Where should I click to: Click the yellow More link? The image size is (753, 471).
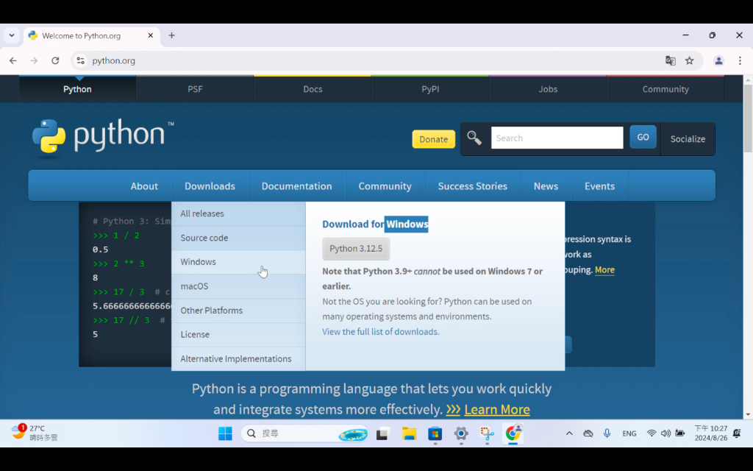(604, 269)
